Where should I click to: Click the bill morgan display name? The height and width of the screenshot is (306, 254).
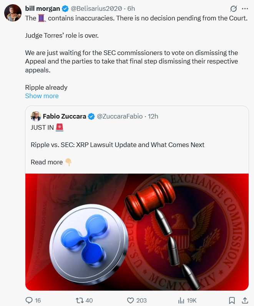point(43,8)
